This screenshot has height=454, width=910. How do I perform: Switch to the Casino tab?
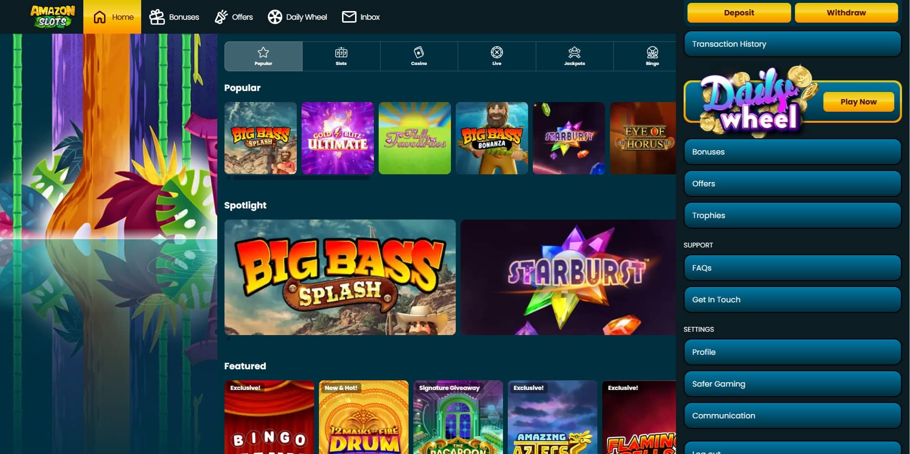pos(419,55)
